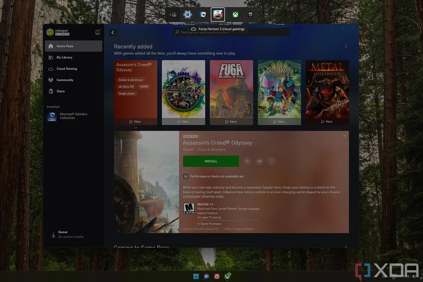Click the Action & adventure tag
This screenshot has width=423, height=282.
[x=131, y=80]
